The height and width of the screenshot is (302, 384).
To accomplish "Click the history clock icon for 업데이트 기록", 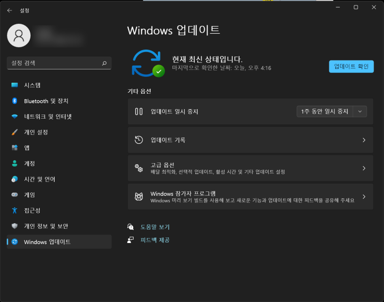I will pos(139,140).
